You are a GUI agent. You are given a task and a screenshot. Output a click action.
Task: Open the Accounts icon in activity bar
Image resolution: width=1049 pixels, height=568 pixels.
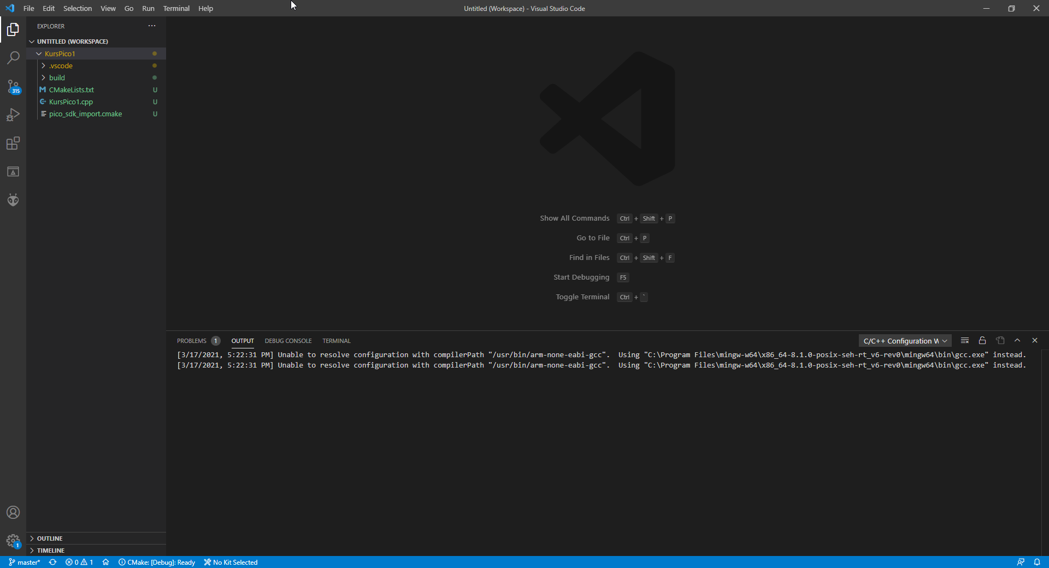[x=13, y=512]
